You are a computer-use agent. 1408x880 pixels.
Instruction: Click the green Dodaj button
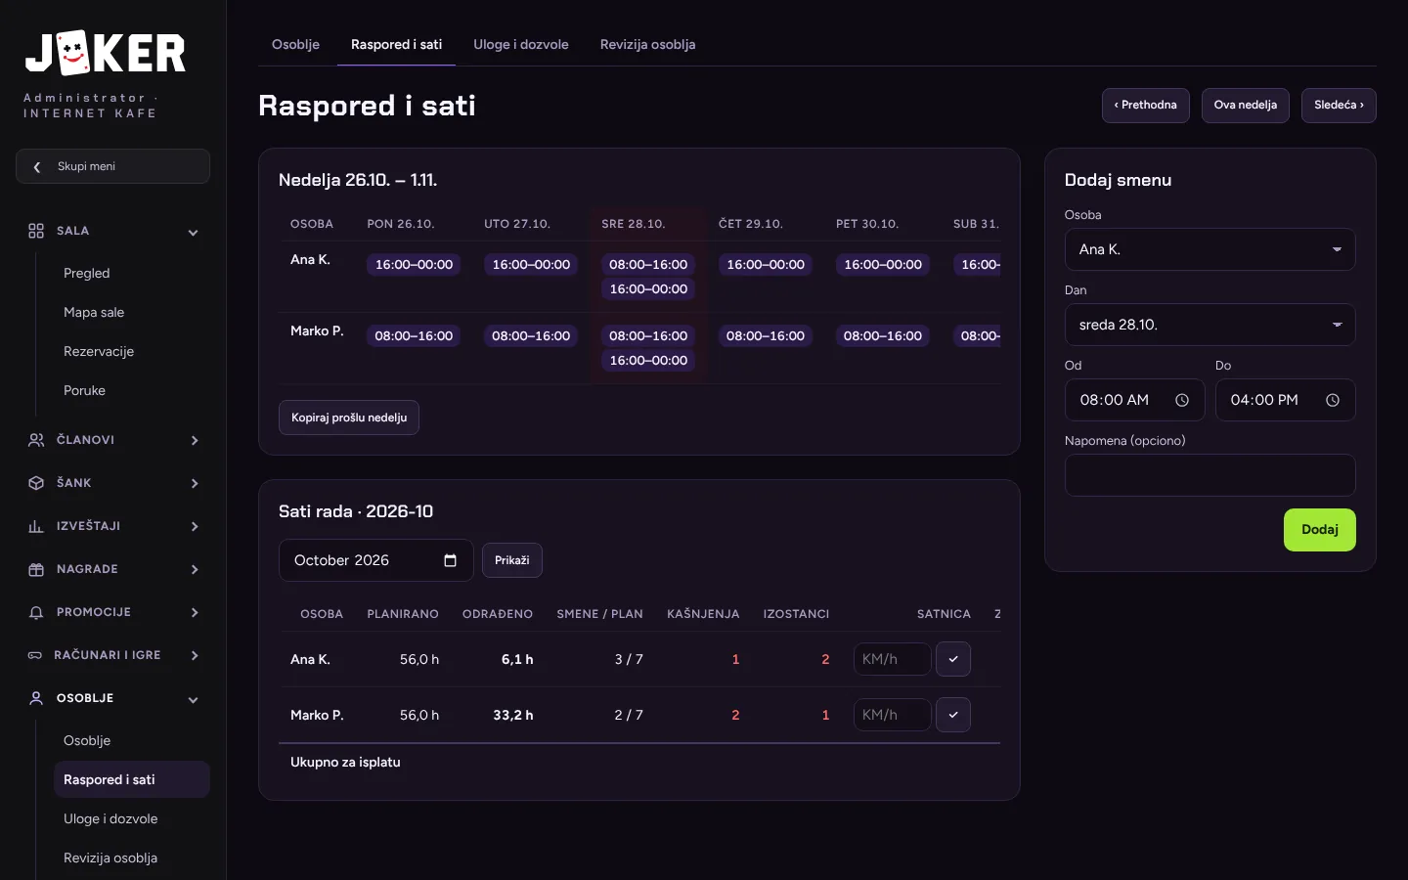coord(1320,530)
